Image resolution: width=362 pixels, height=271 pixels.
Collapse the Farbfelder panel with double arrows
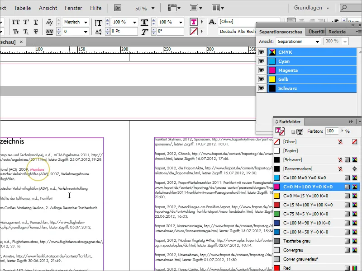(x=351, y=121)
